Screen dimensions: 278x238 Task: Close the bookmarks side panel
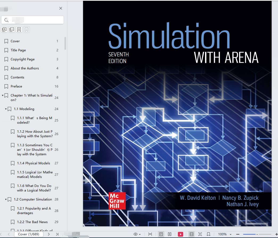coord(61,8)
